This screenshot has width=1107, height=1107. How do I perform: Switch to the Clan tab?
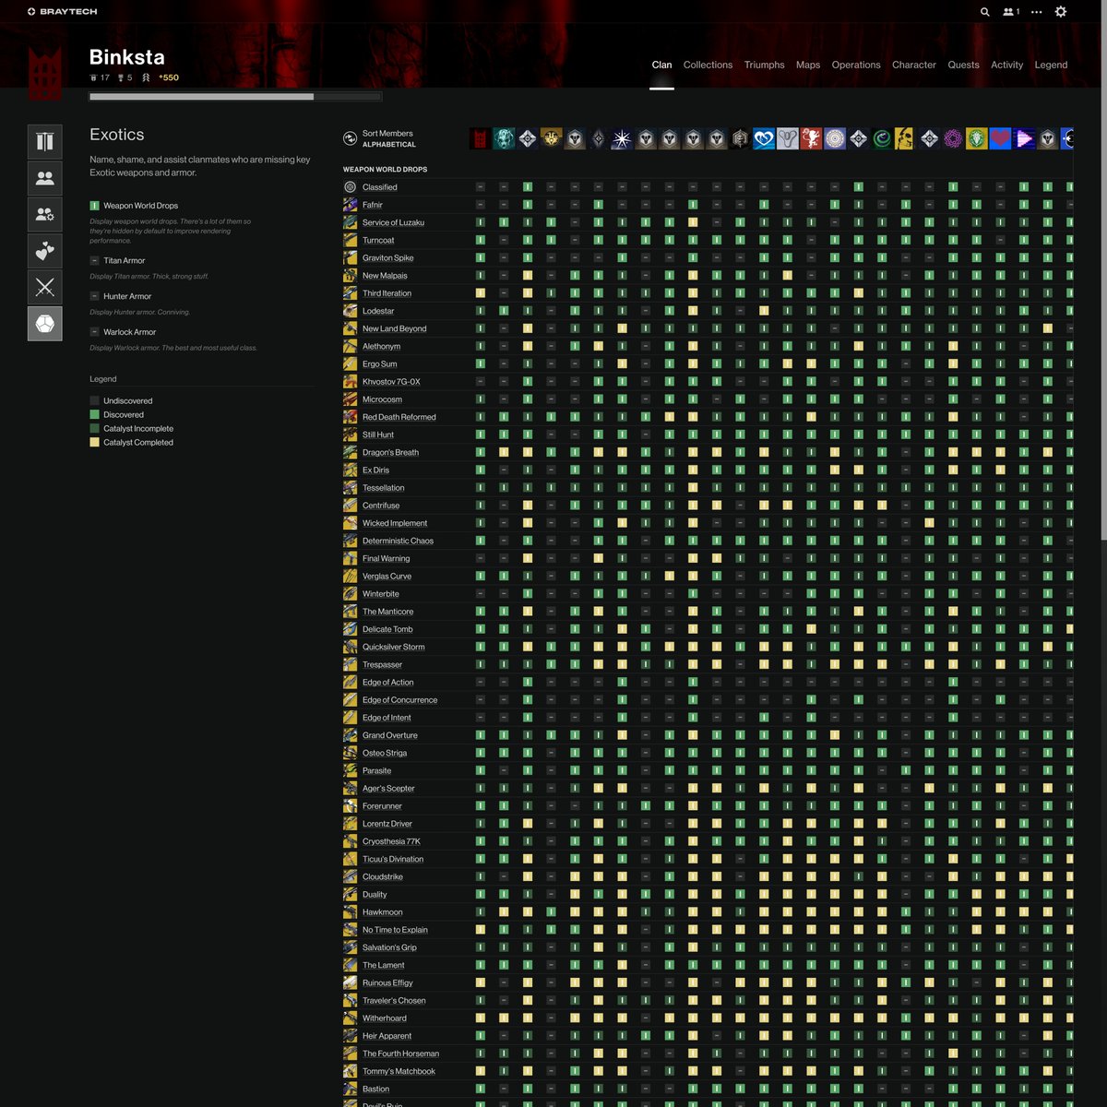[661, 65]
